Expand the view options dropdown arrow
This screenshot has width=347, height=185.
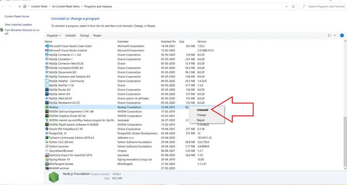point(335,36)
